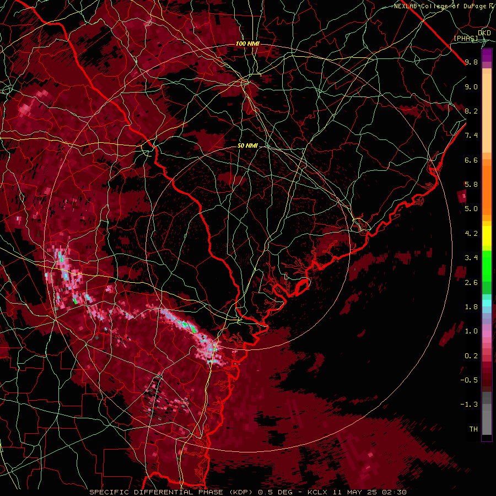Click the "KCLX" radar site identifier
Viewport: 496px width, 496px height.
pyautogui.click(x=317, y=492)
